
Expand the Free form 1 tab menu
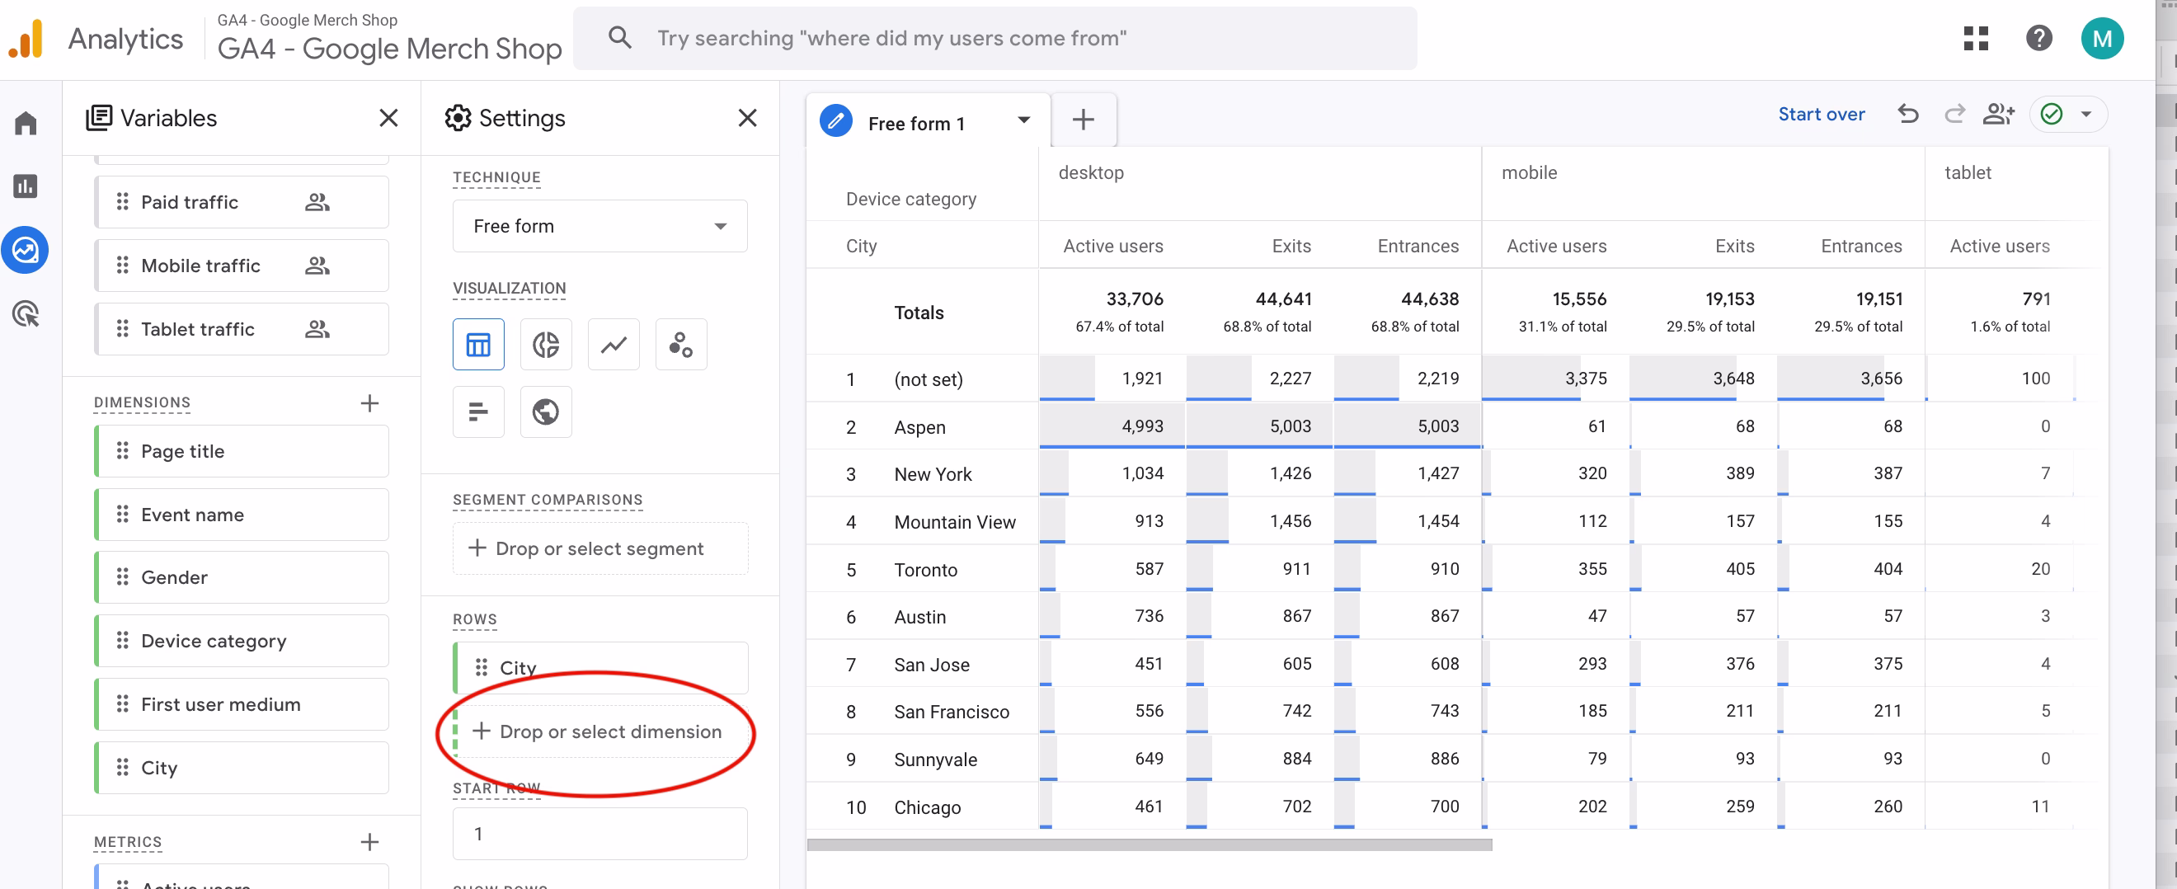tap(1023, 120)
